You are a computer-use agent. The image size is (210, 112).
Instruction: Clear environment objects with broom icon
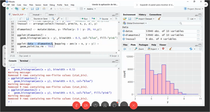click(159, 19)
